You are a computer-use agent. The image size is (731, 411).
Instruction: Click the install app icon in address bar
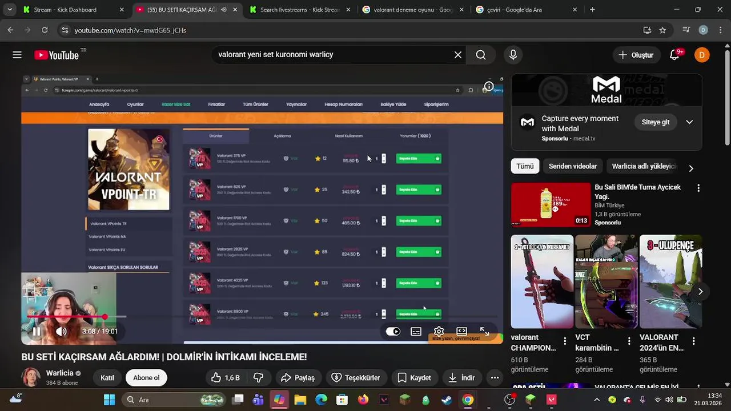click(x=647, y=30)
